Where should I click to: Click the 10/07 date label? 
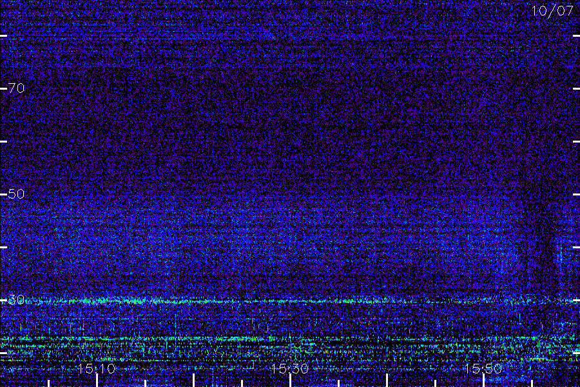(x=552, y=11)
